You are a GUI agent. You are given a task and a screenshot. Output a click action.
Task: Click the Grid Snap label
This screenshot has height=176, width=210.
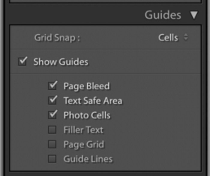[57, 38]
